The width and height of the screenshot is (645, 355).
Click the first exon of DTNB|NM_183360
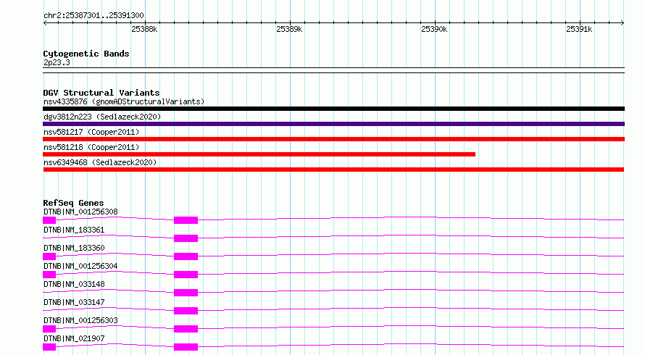pos(49,256)
